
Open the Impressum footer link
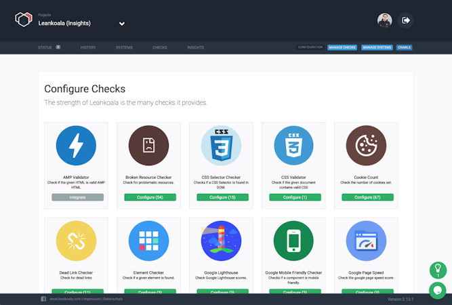pos(92,299)
